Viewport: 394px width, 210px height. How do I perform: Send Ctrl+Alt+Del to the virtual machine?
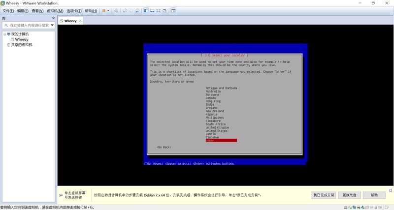(116, 11)
